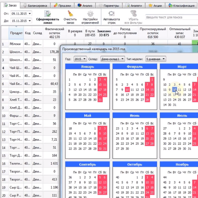Select January 31 in the calendar
The height and width of the screenshot is (198, 198).
pyautogui.click(x=100, y=100)
